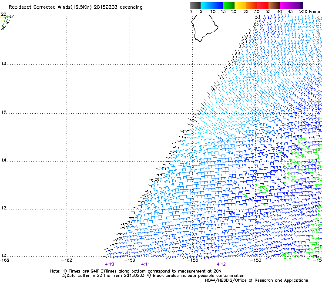The width and height of the screenshot is (322, 283).
Task: Click the "18" latitude axis label
Action: point(3,64)
